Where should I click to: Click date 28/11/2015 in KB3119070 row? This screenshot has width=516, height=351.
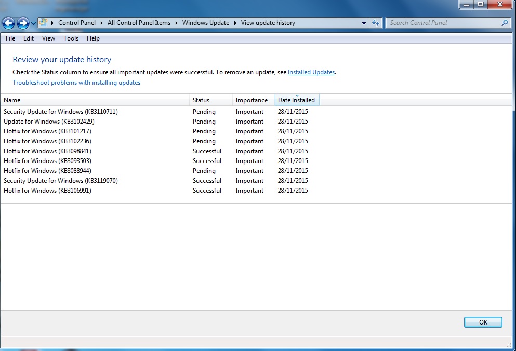293,181
